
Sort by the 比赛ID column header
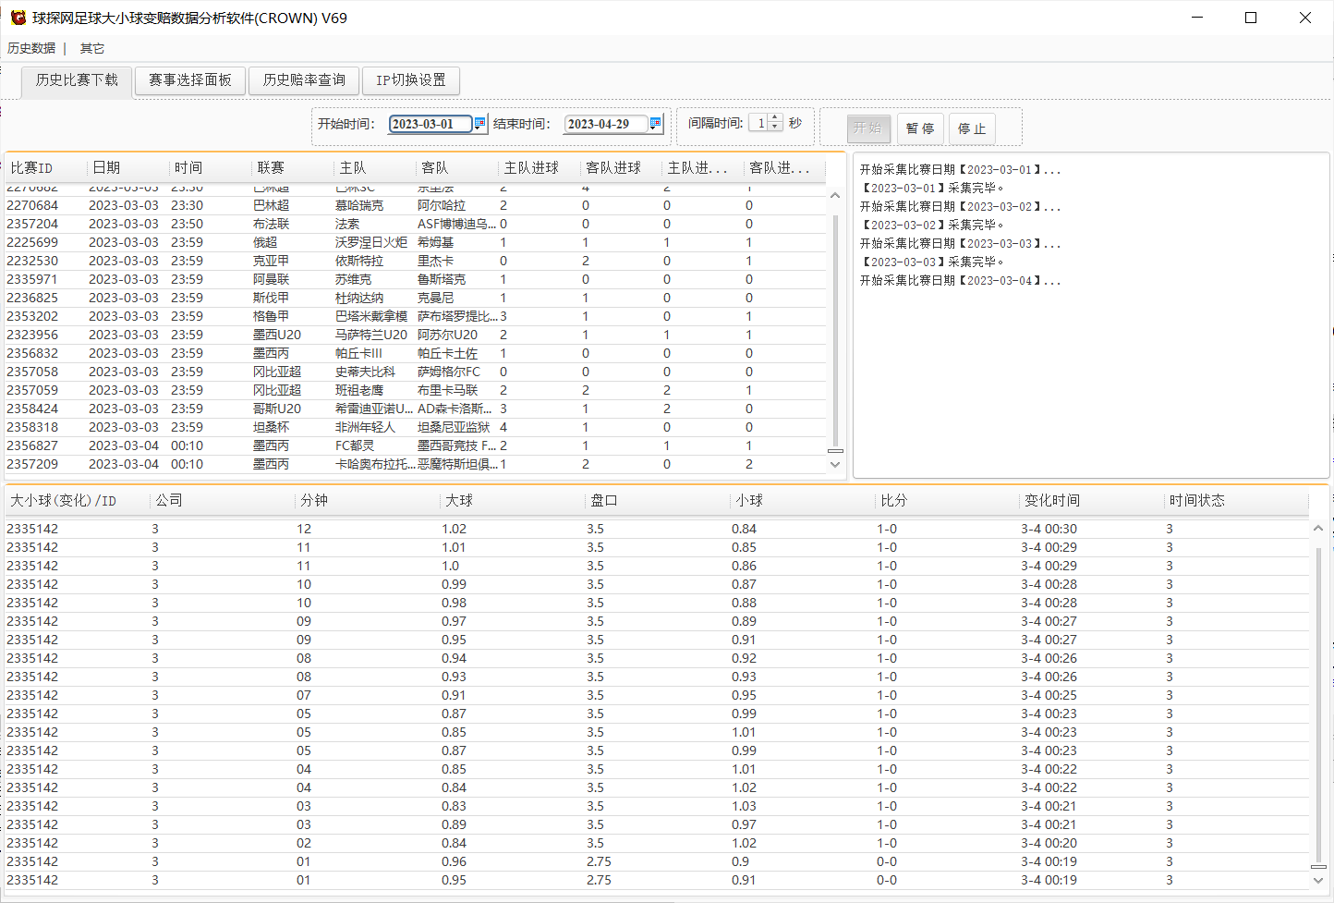tap(46, 167)
